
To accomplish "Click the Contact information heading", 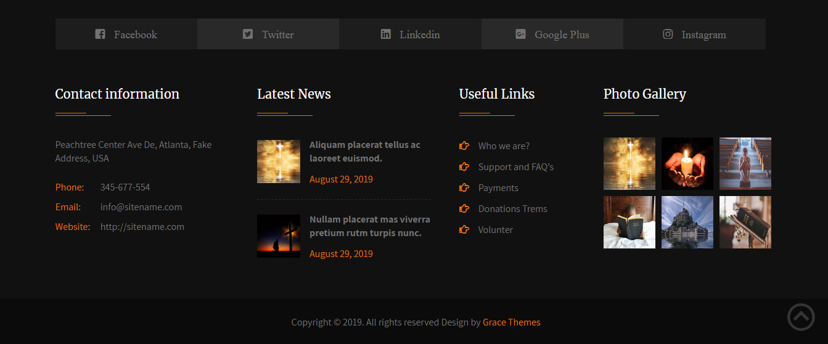I will tap(117, 94).
